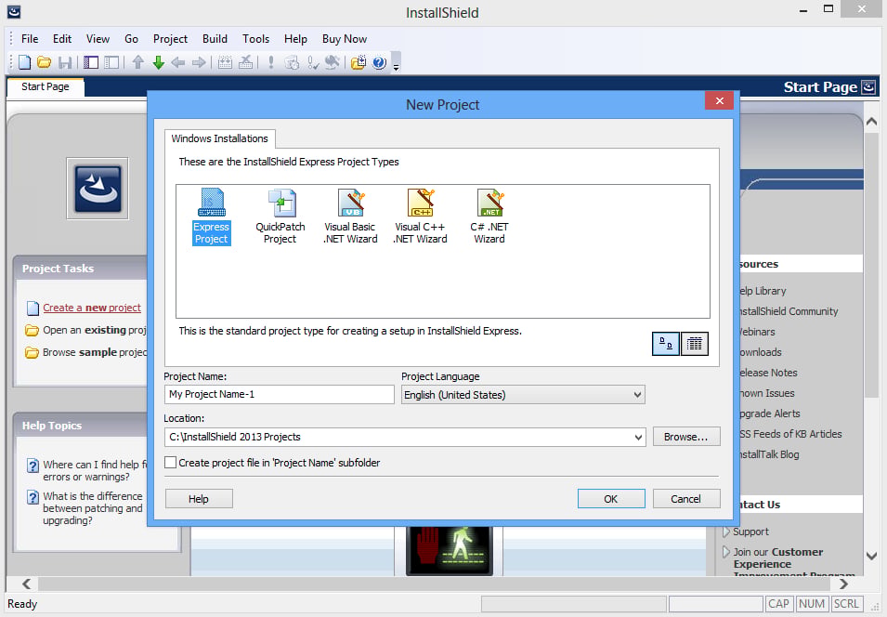Select the Start Page tab
This screenshot has height=617, width=887.
(46, 86)
